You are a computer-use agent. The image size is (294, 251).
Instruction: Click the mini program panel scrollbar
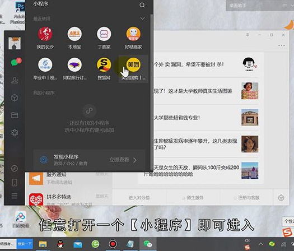pos(152,92)
